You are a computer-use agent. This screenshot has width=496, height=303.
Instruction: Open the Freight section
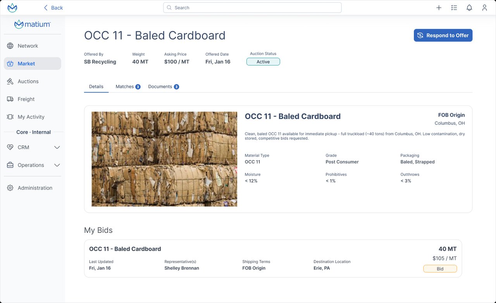point(26,99)
